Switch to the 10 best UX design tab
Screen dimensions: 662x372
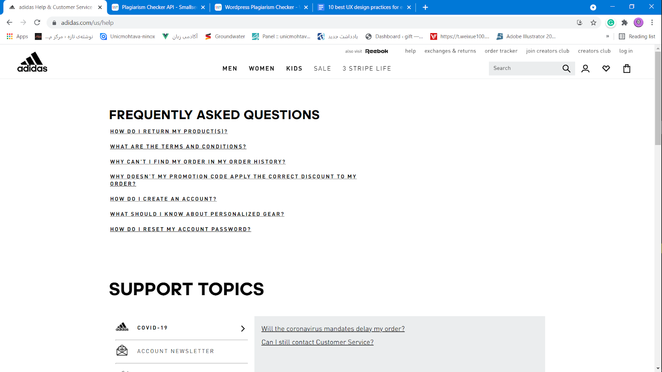click(365, 7)
